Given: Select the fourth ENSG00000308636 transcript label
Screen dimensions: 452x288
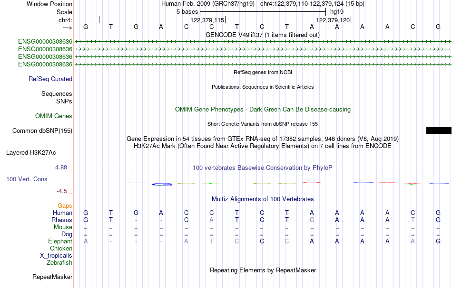Looking at the screenshot, I should [45, 65].
